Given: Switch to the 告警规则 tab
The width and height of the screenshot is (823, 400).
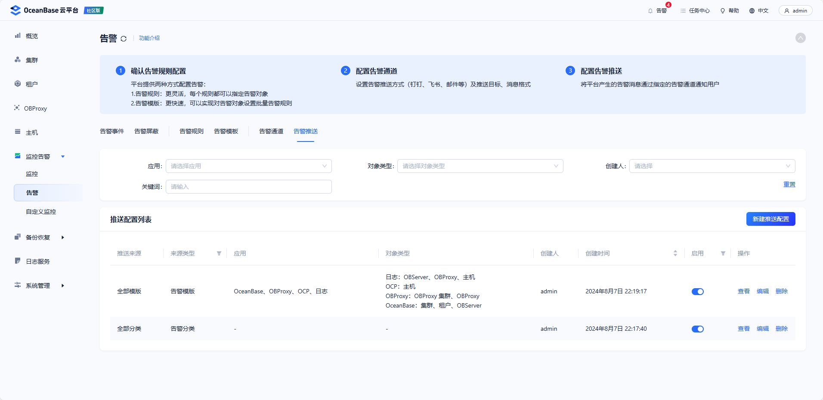Looking at the screenshot, I should tap(192, 131).
